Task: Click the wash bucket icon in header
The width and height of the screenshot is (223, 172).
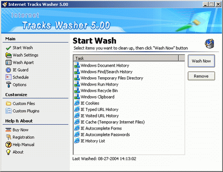Action: coord(210,43)
